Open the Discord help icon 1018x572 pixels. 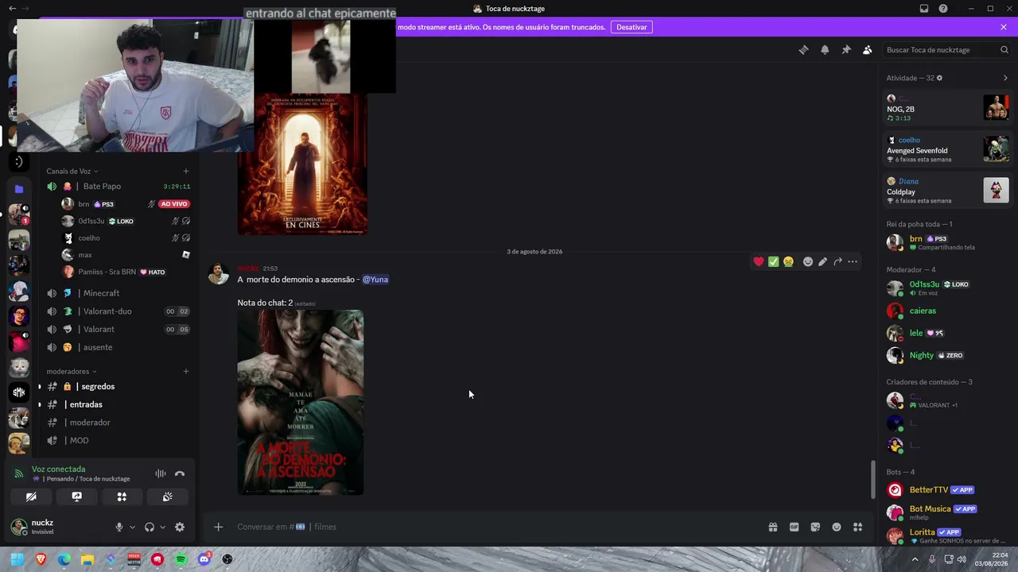coord(943,9)
